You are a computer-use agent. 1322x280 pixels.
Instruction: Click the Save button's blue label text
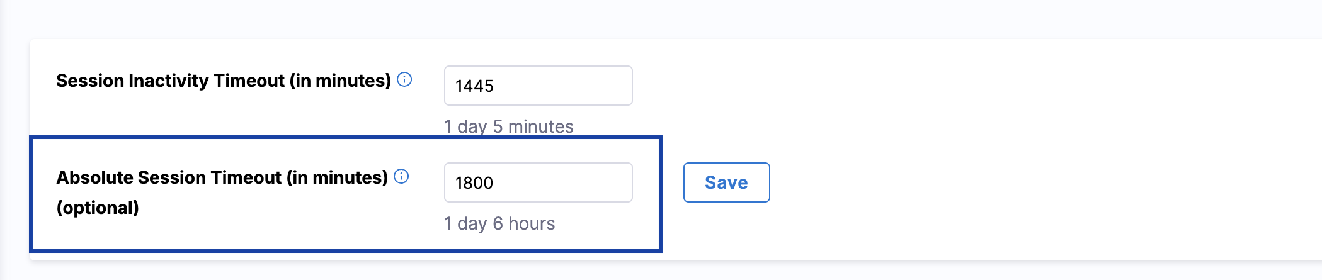(726, 182)
